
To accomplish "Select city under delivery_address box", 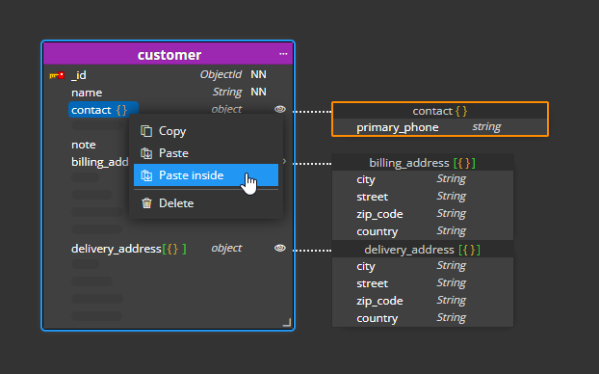I will tap(366, 266).
